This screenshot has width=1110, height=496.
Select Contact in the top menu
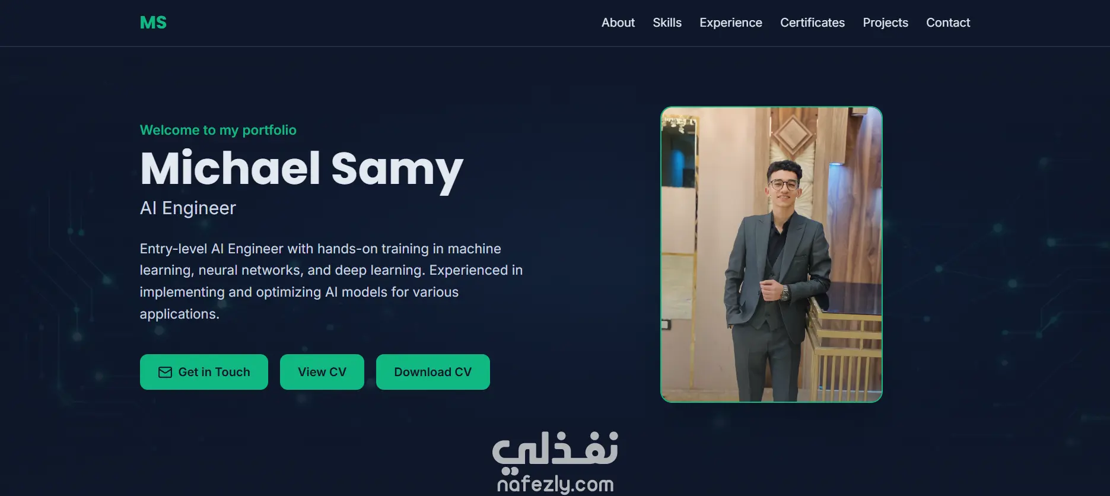tap(948, 23)
